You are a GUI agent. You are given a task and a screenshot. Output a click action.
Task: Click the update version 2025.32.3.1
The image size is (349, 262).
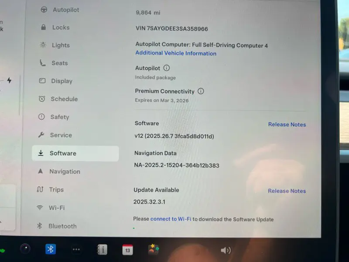pos(149,202)
